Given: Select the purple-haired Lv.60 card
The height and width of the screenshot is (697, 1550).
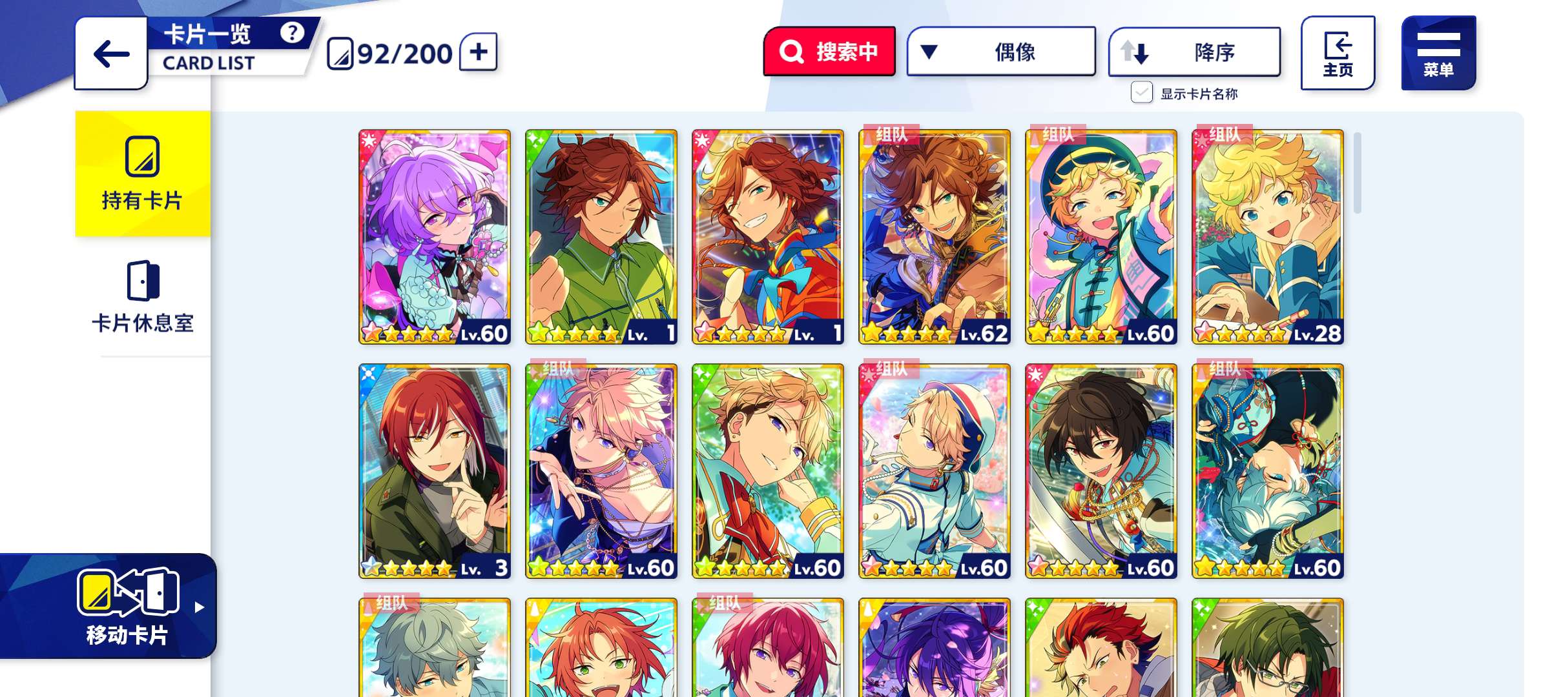Looking at the screenshot, I should 435,237.
